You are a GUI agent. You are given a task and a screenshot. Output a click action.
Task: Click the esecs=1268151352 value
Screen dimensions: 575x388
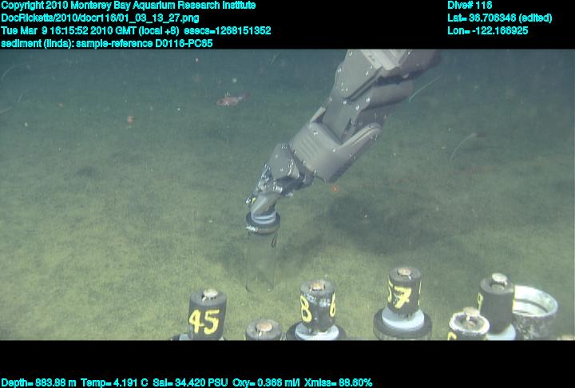point(228,30)
